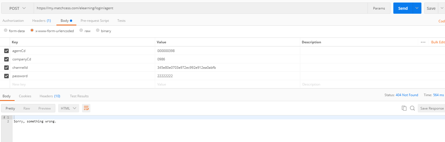The height and width of the screenshot is (142, 445).
Task: Click the wrap lines icon in response toolbar
Action: [x=86, y=108]
